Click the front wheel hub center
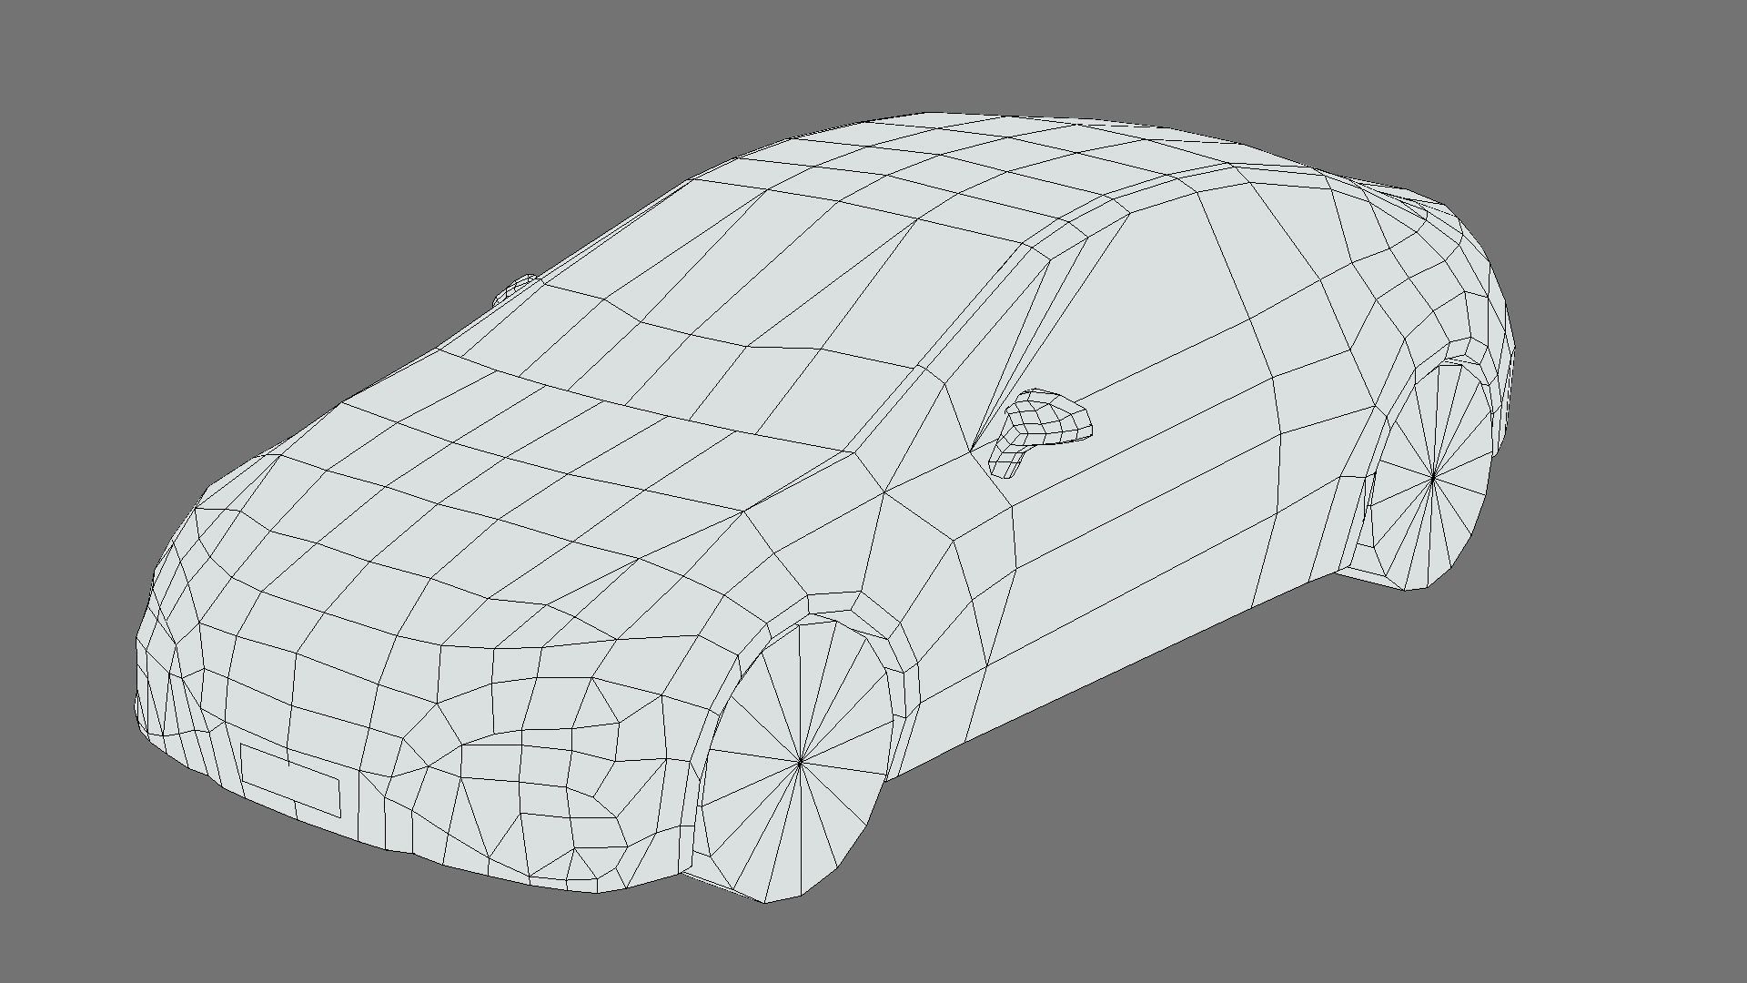Viewport: 1747px width, 983px height. coord(800,762)
